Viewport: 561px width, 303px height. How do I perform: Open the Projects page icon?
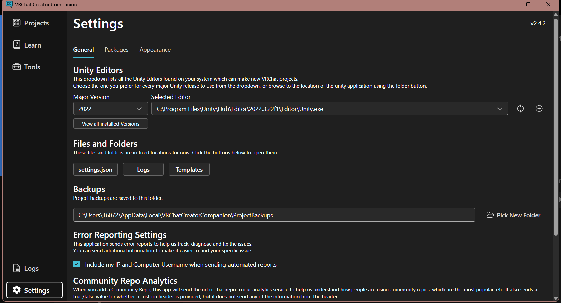click(17, 23)
